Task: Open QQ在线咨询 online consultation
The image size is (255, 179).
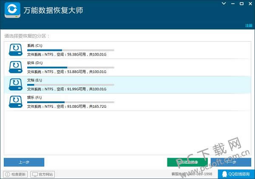Action: pyautogui.click(x=236, y=174)
